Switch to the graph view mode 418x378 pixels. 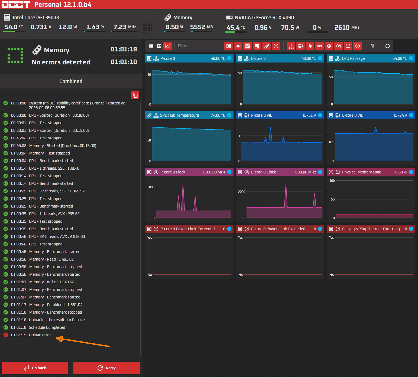[x=168, y=46]
